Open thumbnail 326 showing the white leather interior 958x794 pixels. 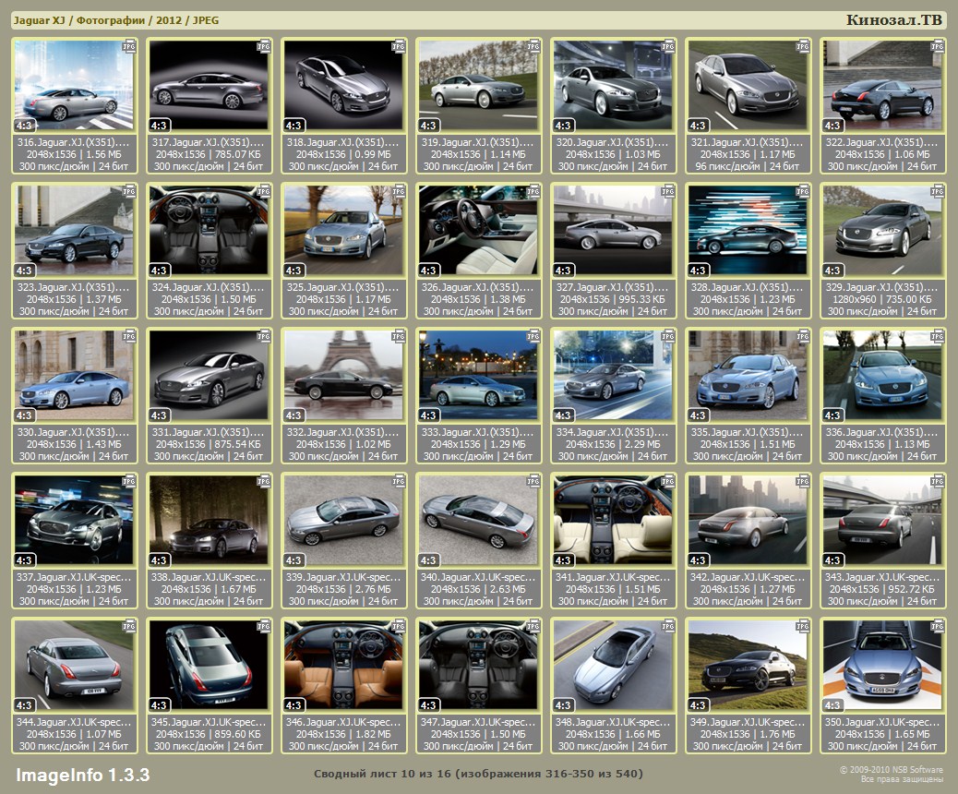tap(478, 231)
